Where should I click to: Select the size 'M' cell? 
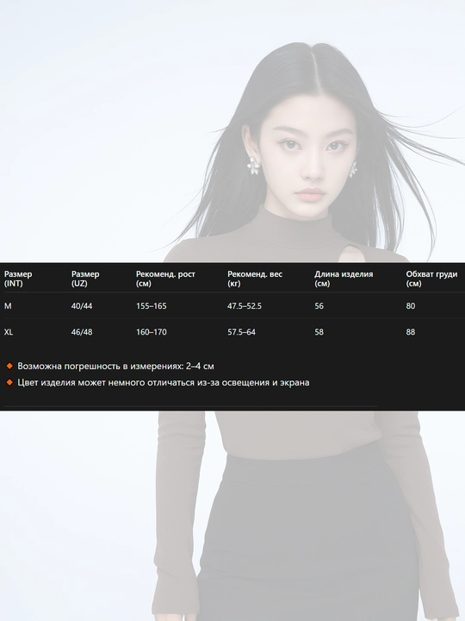point(8,305)
